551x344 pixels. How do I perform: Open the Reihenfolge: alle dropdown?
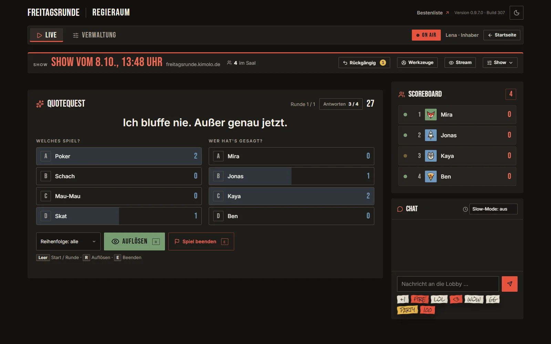click(68, 241)
